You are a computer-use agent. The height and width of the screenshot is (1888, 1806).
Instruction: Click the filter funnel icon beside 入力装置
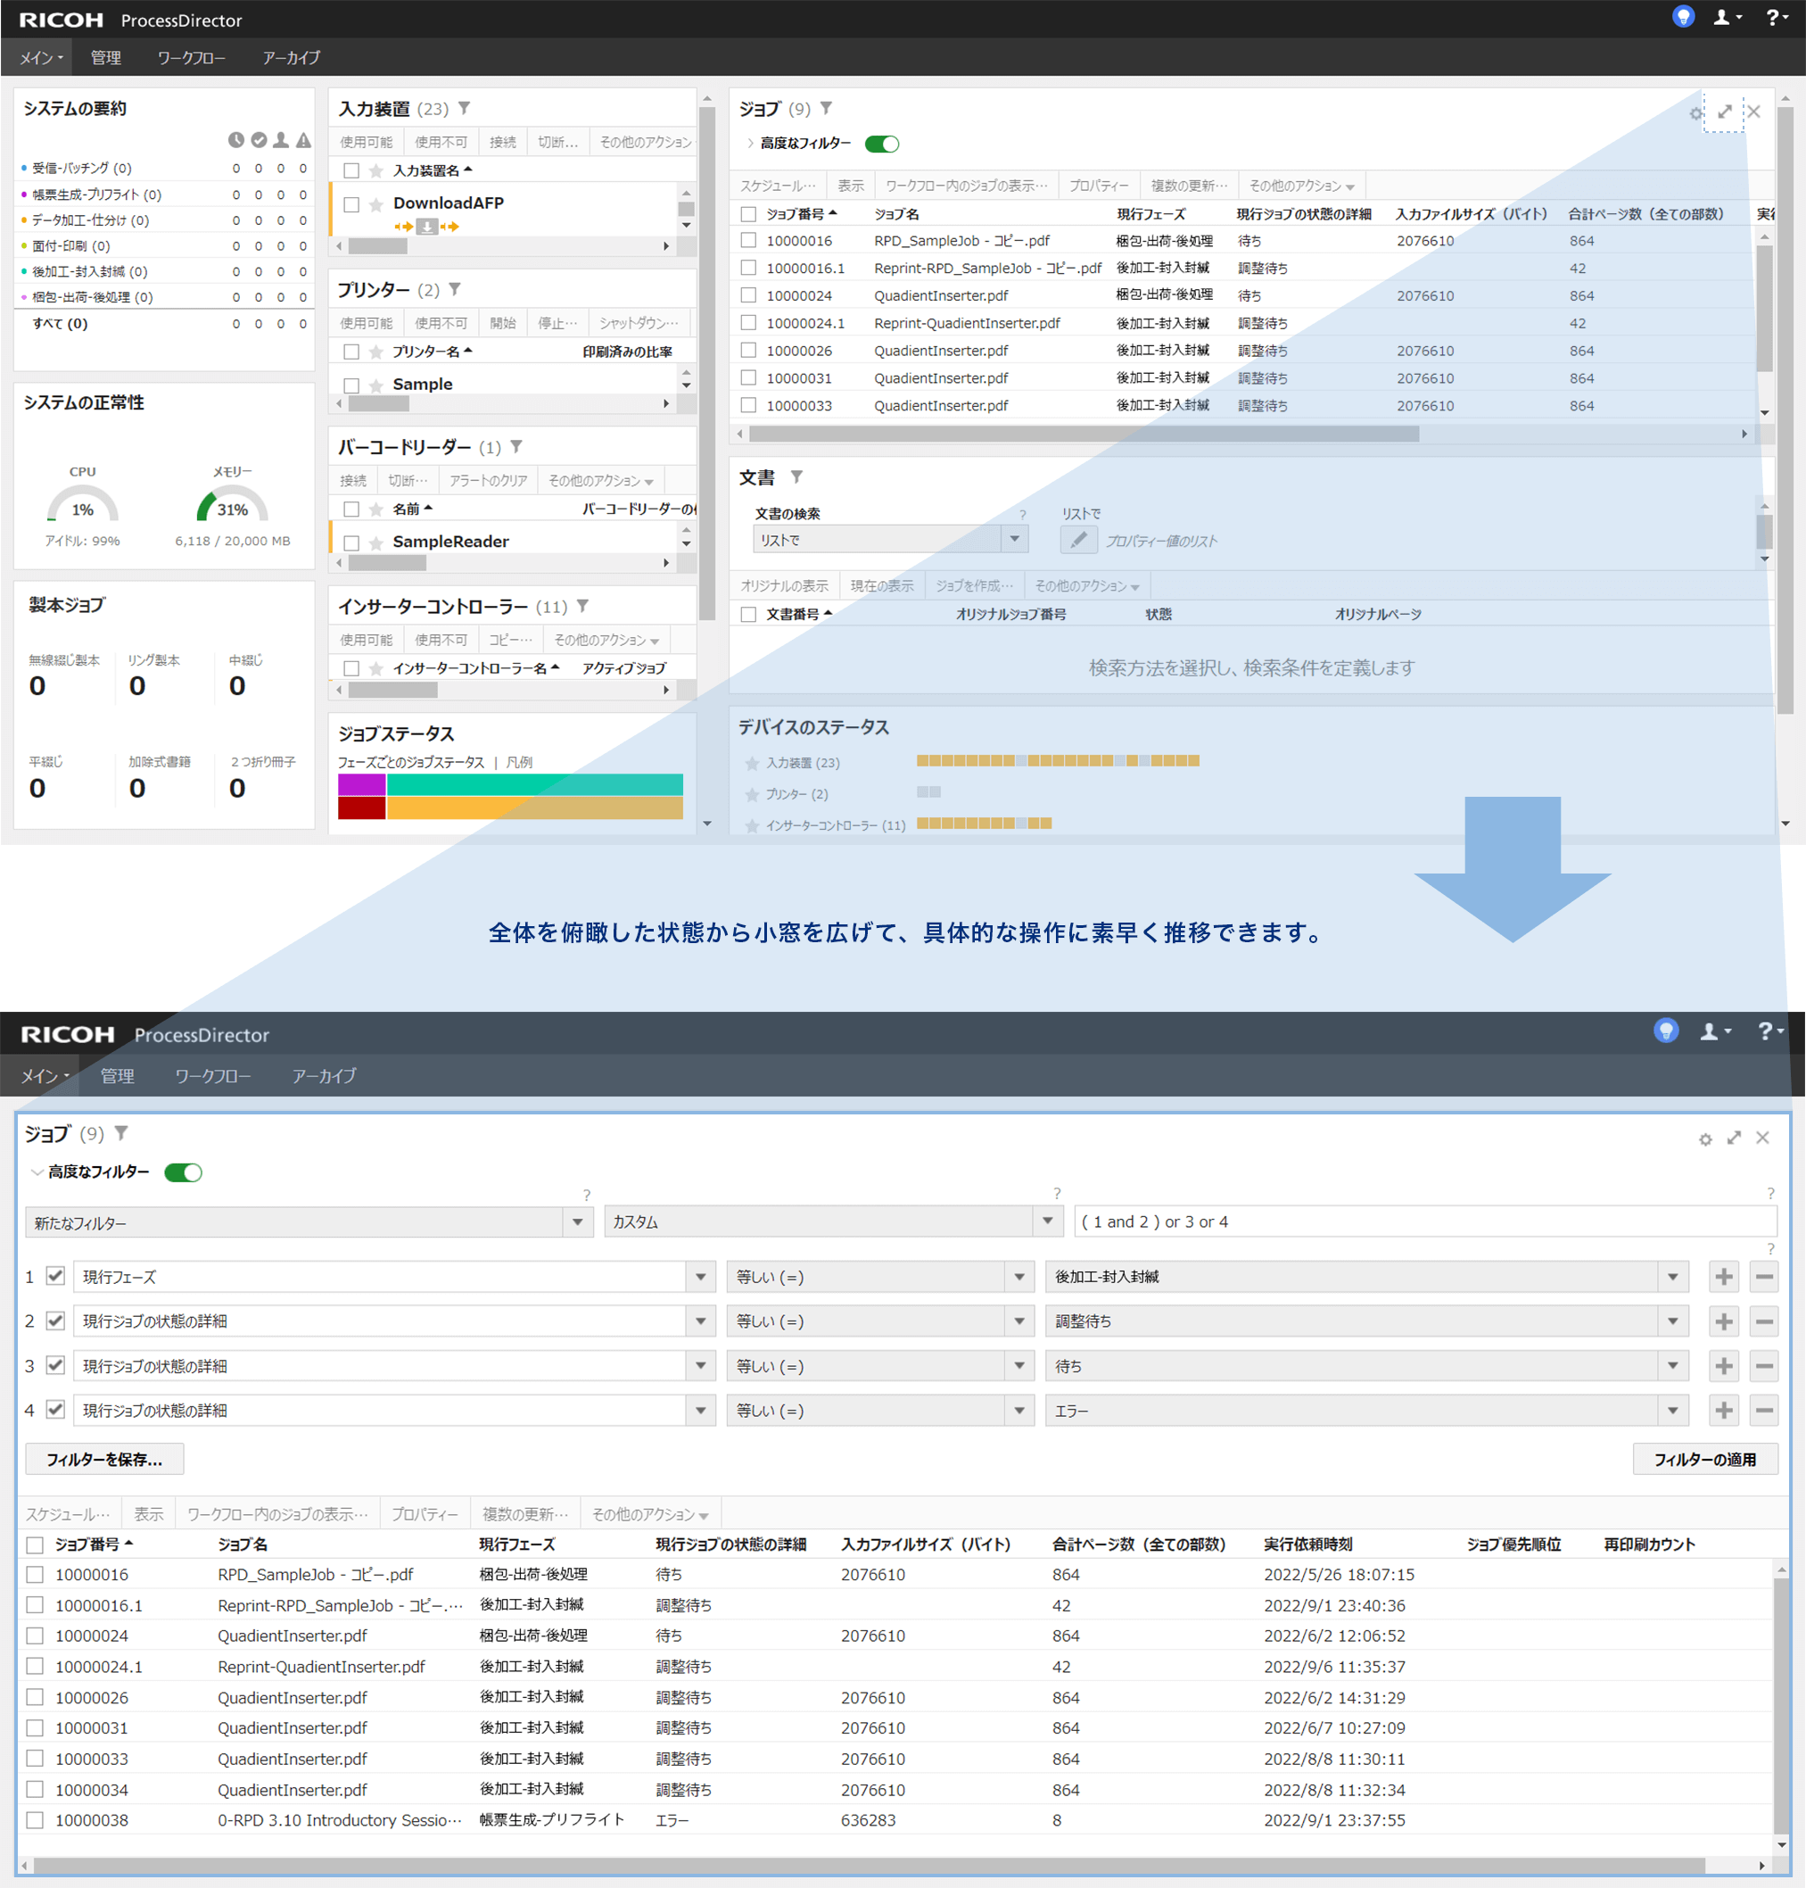click(x=464, y=109)
